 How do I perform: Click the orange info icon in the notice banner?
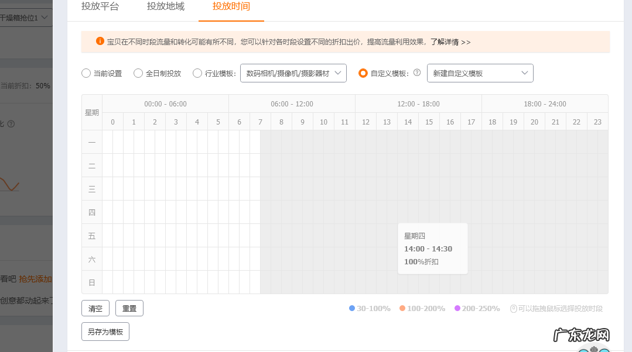98,42
